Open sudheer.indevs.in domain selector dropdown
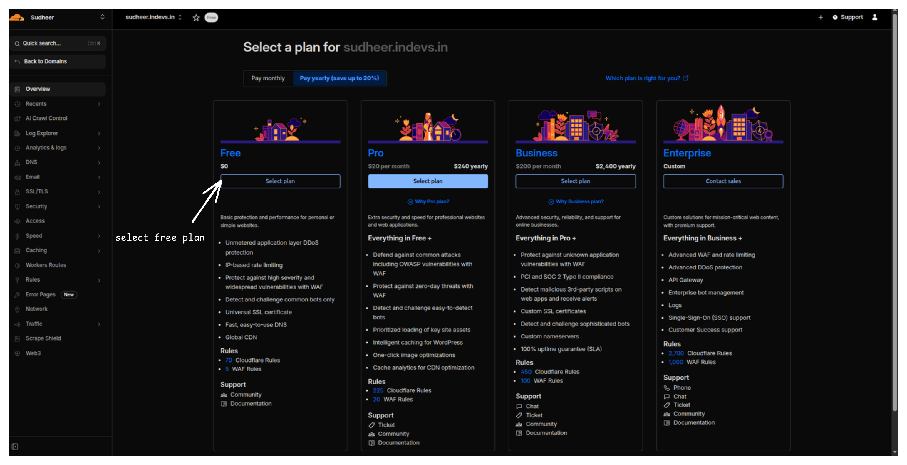This screenshot has width=907, height=465. click(x=153, y=17)
